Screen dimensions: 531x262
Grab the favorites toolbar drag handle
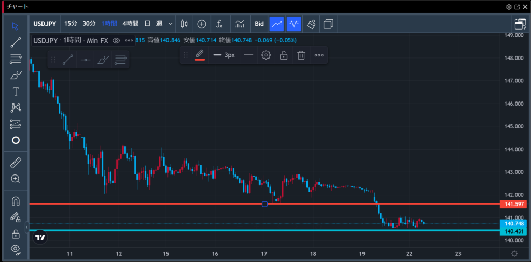click(x=53, y=60)
